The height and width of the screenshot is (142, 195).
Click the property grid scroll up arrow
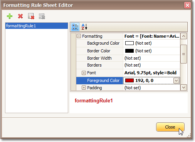[183, 36]
